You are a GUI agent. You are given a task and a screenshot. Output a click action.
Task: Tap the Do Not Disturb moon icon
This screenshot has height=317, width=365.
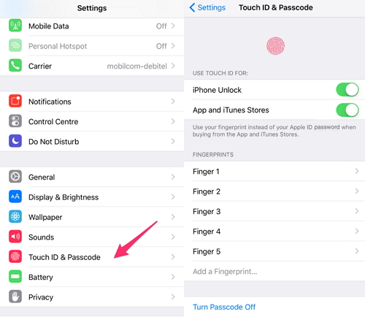tap(15, 141)
